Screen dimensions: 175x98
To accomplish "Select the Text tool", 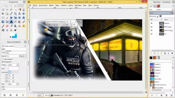I will click(x=11, y=22).
